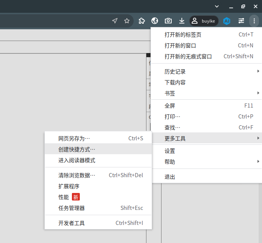Open 设置 from the menu

(x=207, y=151)
